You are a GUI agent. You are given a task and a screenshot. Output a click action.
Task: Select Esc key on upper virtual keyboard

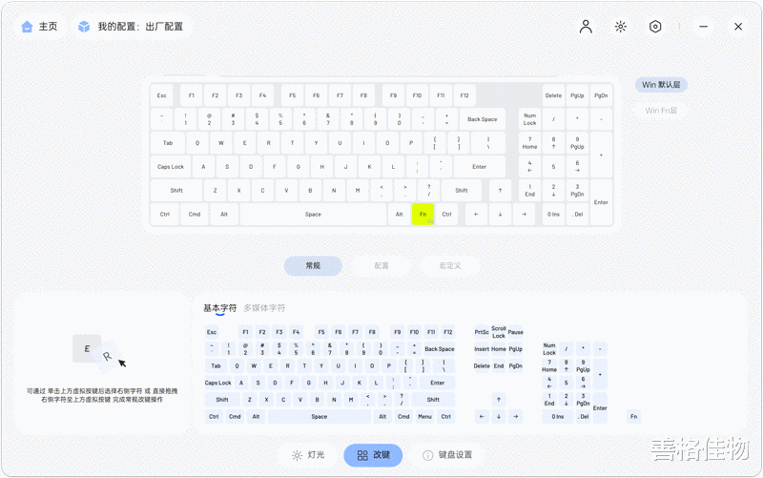(162, 95)
